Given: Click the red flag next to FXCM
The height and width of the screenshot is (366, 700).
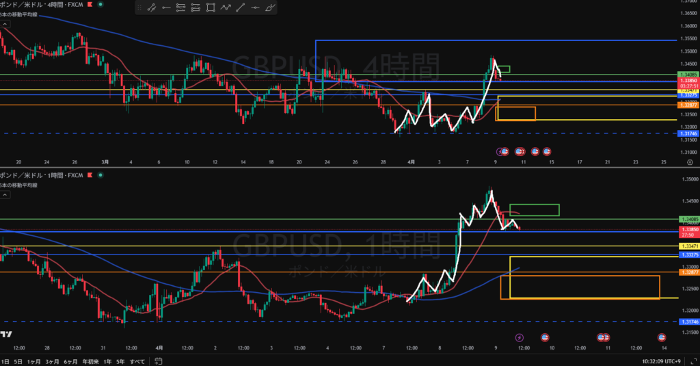Looking at the screenshot, I should [x=90, y=3].
